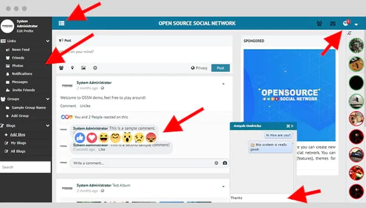The image size is (366, 208).
Task: Select the Like thumbs-up reaction
Action: click(80, 138)
